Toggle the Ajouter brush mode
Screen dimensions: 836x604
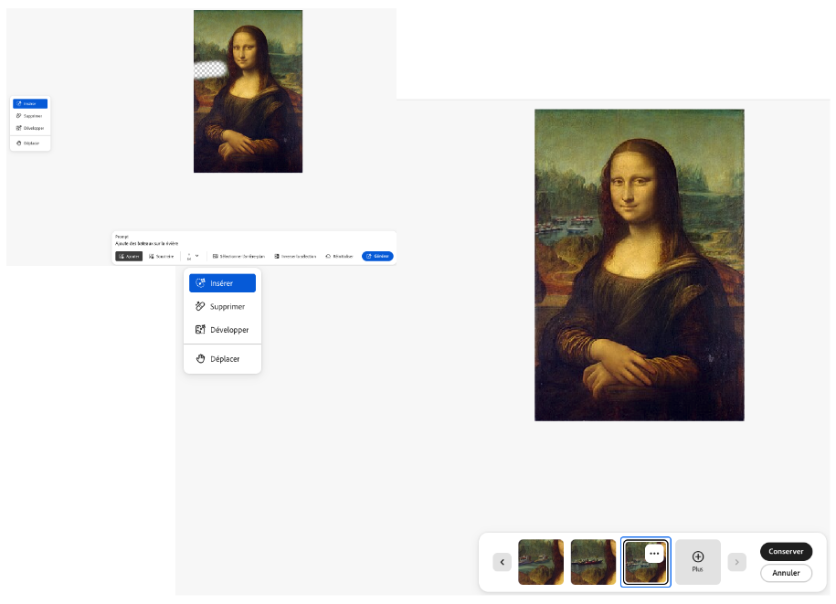point(129,257)
